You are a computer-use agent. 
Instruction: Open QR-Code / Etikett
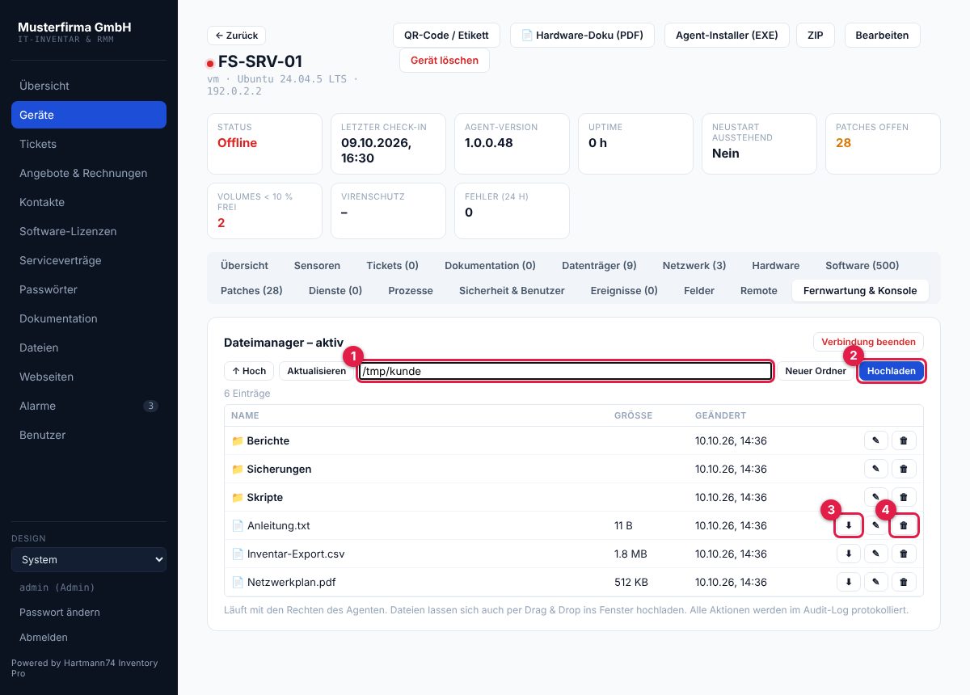pyautogui.click(x=446, y=36)
